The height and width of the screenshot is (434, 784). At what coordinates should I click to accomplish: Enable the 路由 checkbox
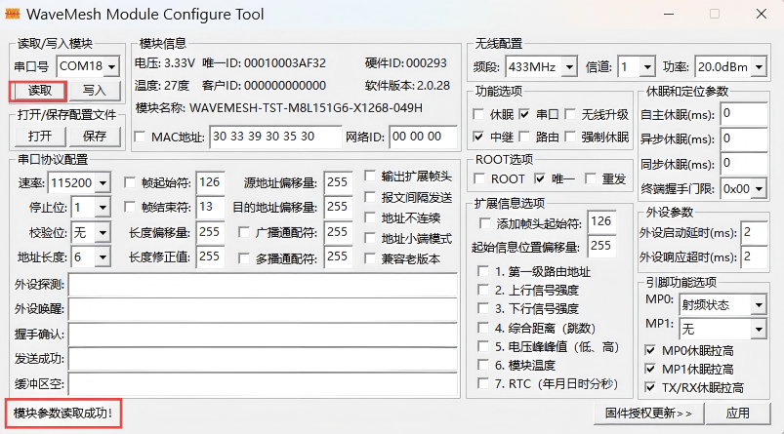tap(524, 137)
